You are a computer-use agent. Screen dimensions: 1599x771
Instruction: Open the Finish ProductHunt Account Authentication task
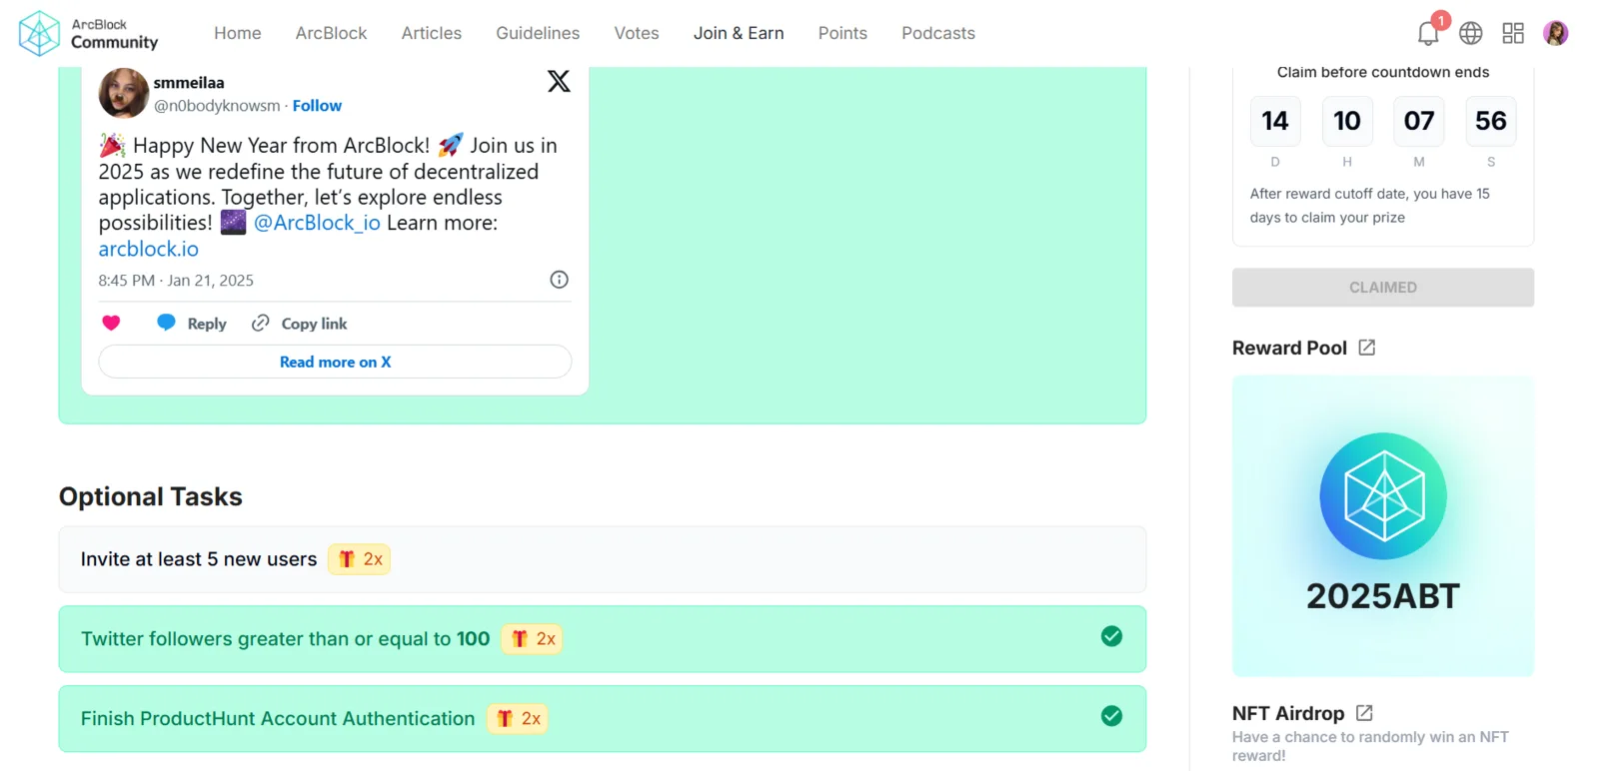click(603, 719)
